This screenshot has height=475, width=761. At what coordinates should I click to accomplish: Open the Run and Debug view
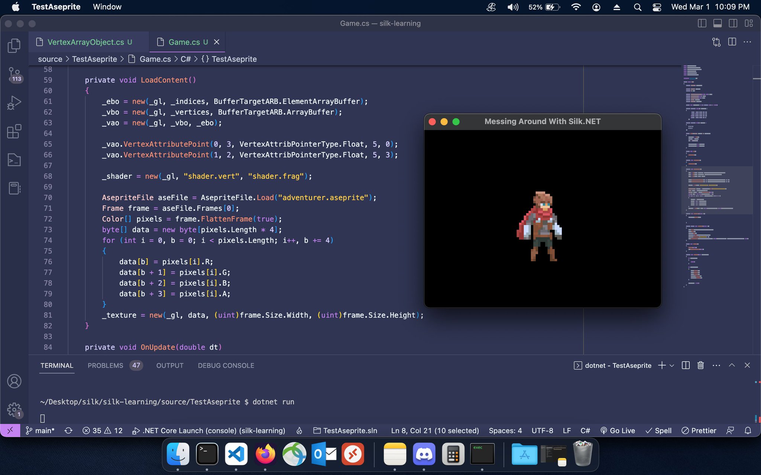coord(14,102)
